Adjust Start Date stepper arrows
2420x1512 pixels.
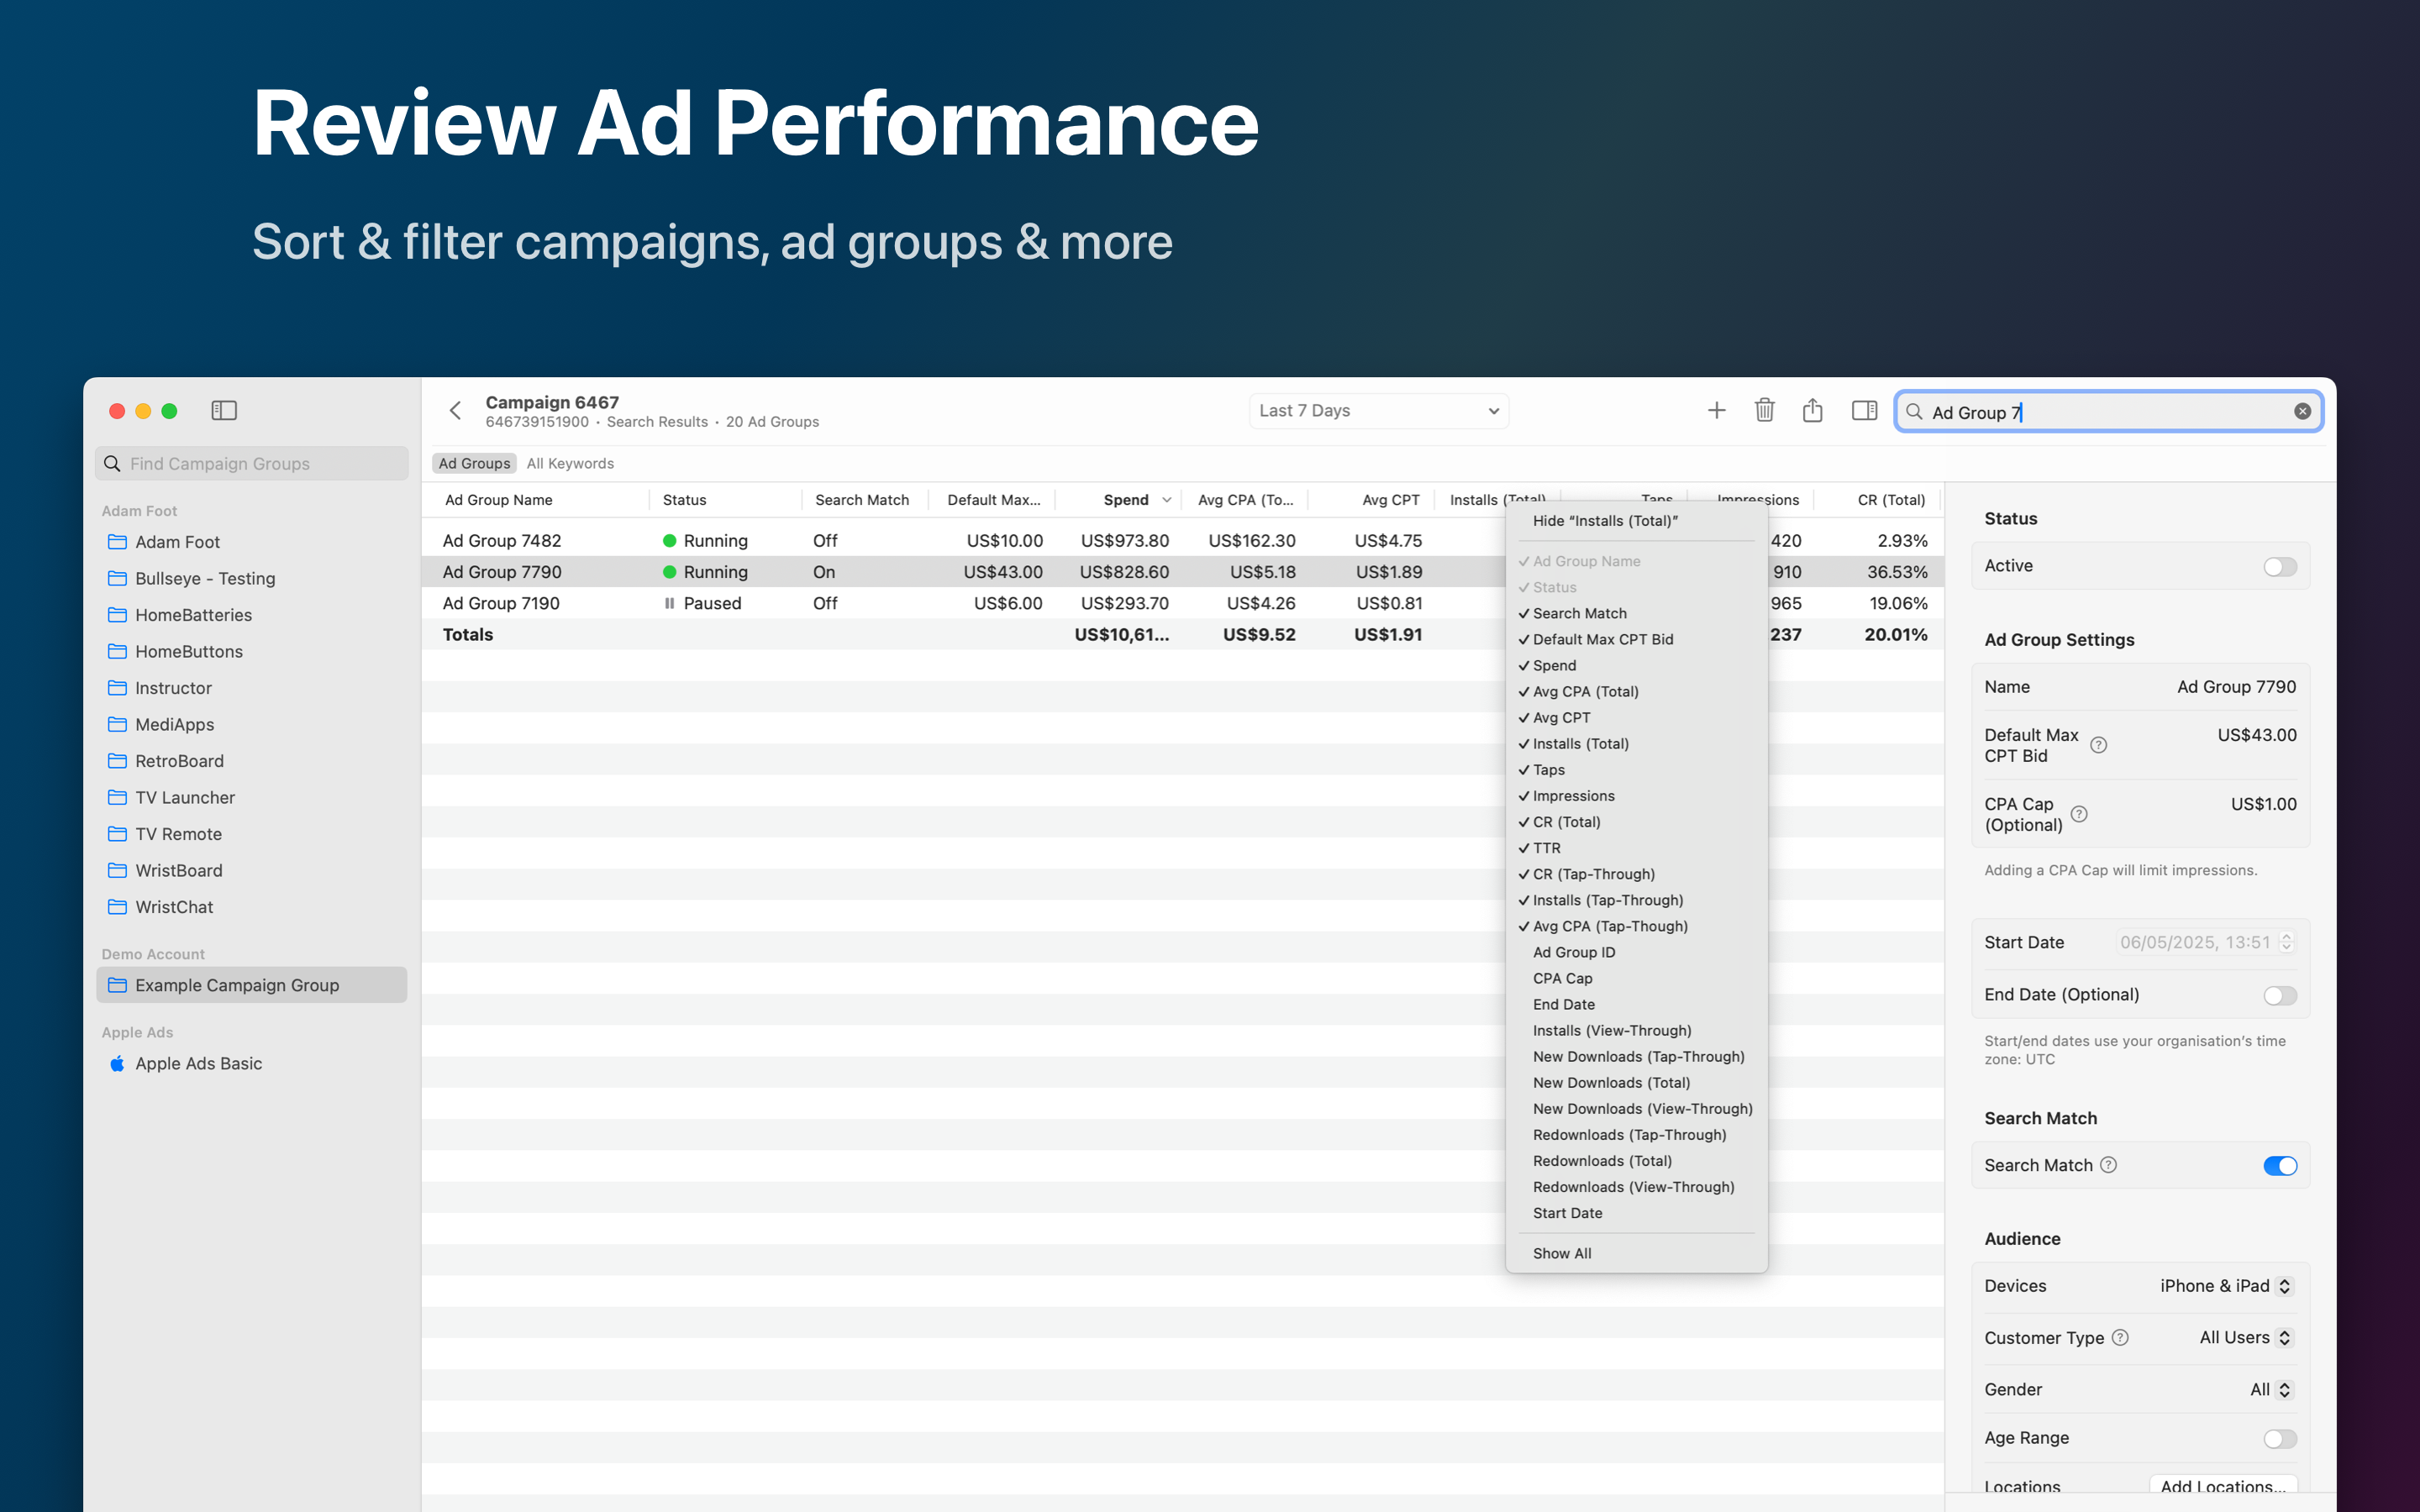[2286, 942]
